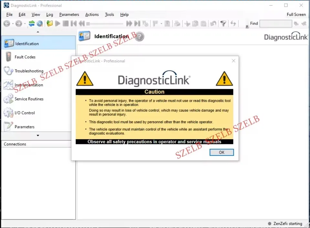Open log file with folder toolbar icon
This screenshot has width=310, height=228.
tap(50, 24)
